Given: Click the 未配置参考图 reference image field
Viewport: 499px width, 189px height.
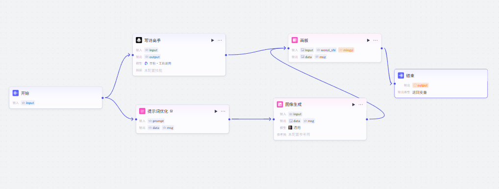Looking at the screenshot, I should [x=299, y=134].
